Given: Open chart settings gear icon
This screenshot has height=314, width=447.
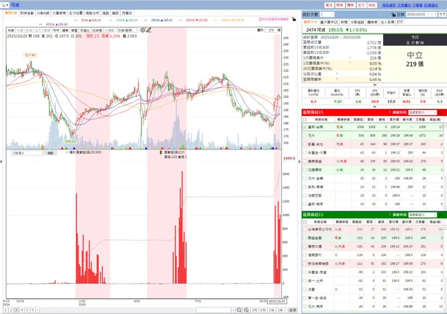Looking at the screenshot, I should [x=143, y=30].
